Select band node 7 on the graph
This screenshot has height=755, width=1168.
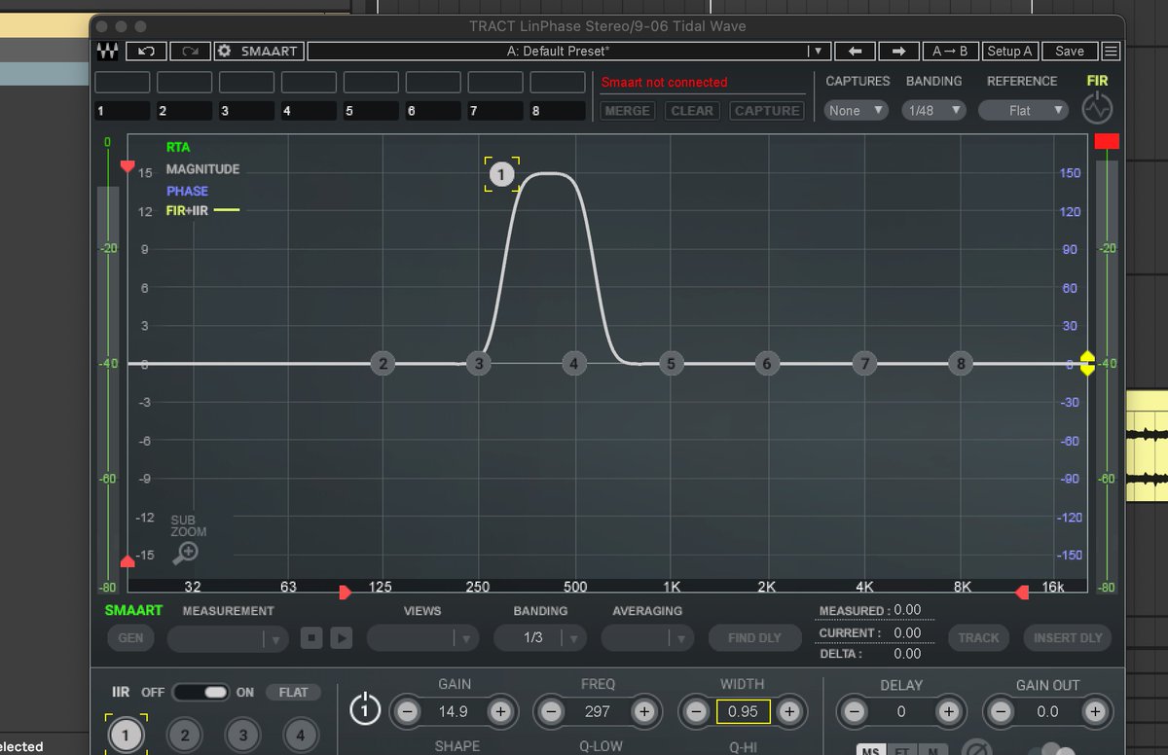point(864,364)
